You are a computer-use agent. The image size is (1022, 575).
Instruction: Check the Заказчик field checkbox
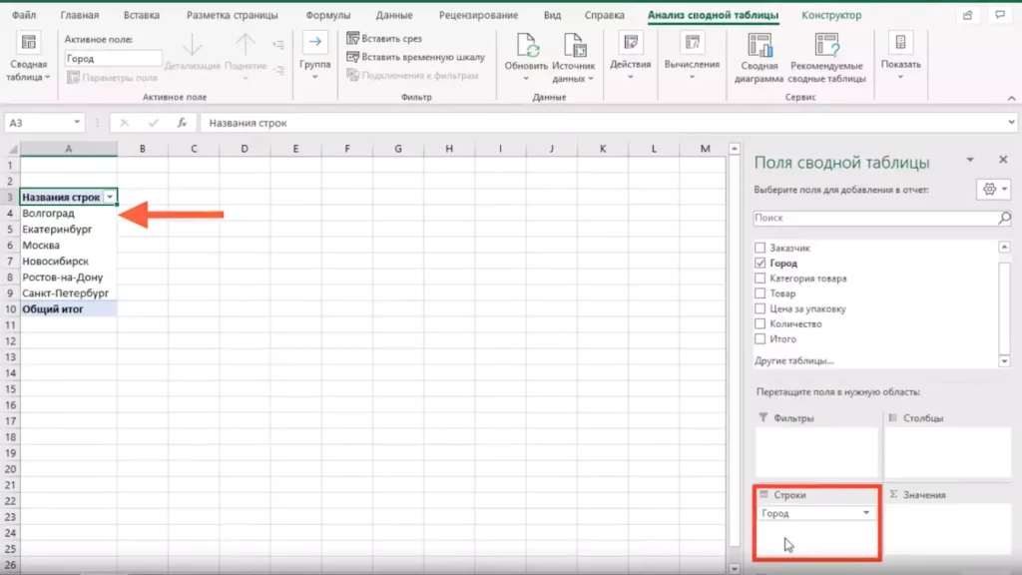coord(761,248)
